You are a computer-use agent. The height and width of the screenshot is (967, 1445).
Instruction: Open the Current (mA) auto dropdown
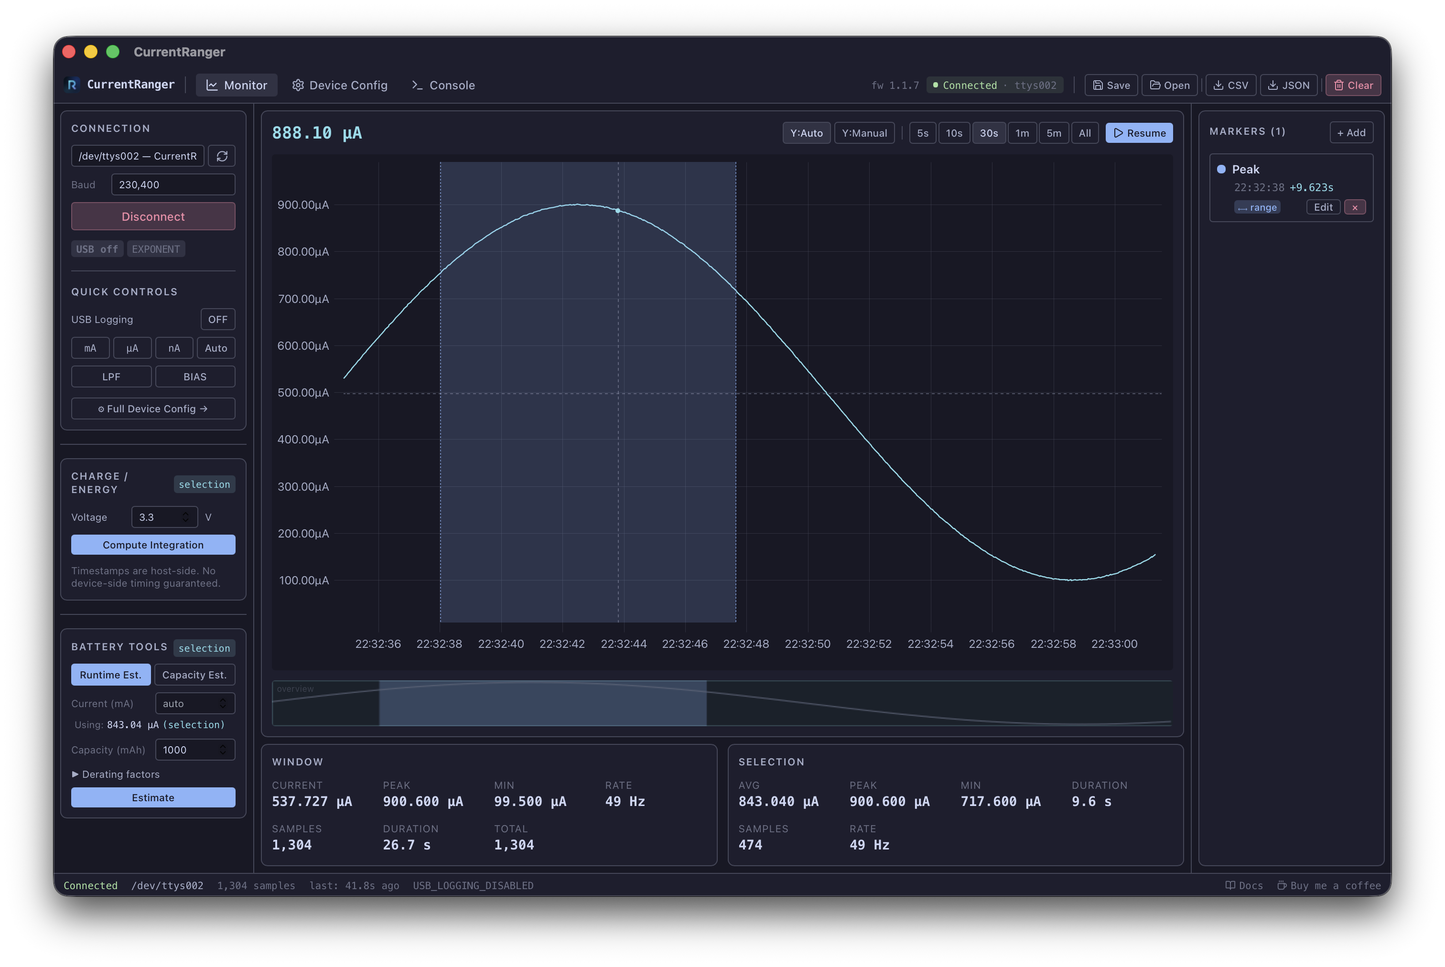(195, 704)
